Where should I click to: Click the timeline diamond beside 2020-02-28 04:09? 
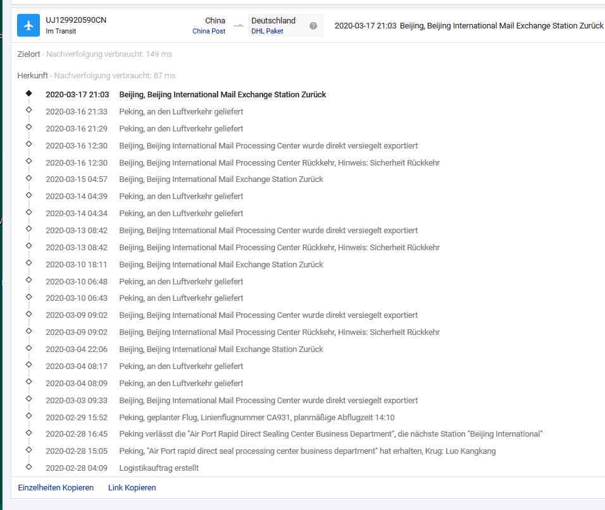click(29, 467)
